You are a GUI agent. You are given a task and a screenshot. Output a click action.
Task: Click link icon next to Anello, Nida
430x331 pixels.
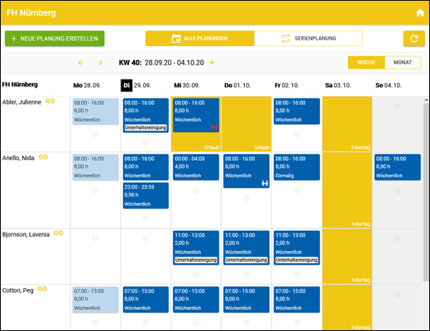pyautogui.click(x=43, y=157)
